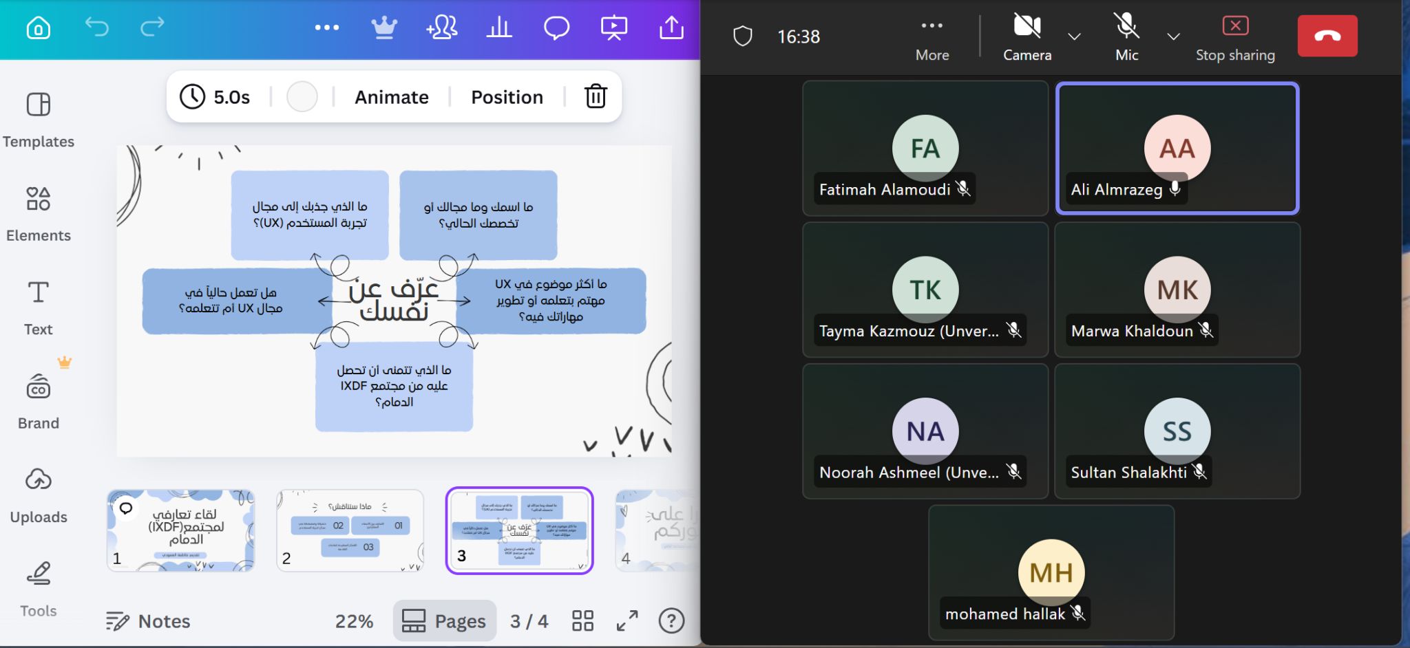Image resolution: width=1410 pixels, height=648 pixels.
Task: Delete the selected element with the trash icon
Action: point(596,97)
